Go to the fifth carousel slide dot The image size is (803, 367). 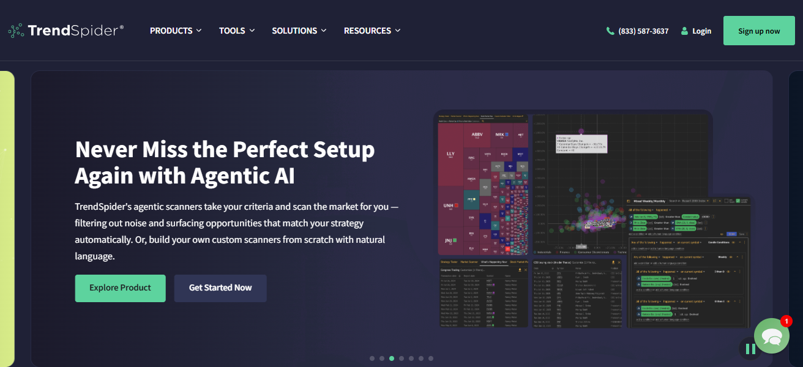pos(411,358)
